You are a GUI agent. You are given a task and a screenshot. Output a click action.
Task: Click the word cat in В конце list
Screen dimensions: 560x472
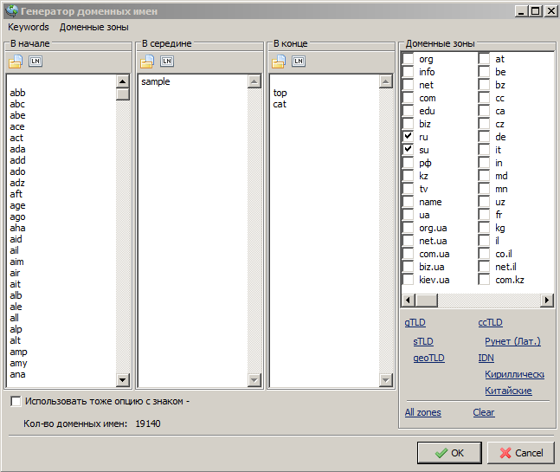coord(280,104)
